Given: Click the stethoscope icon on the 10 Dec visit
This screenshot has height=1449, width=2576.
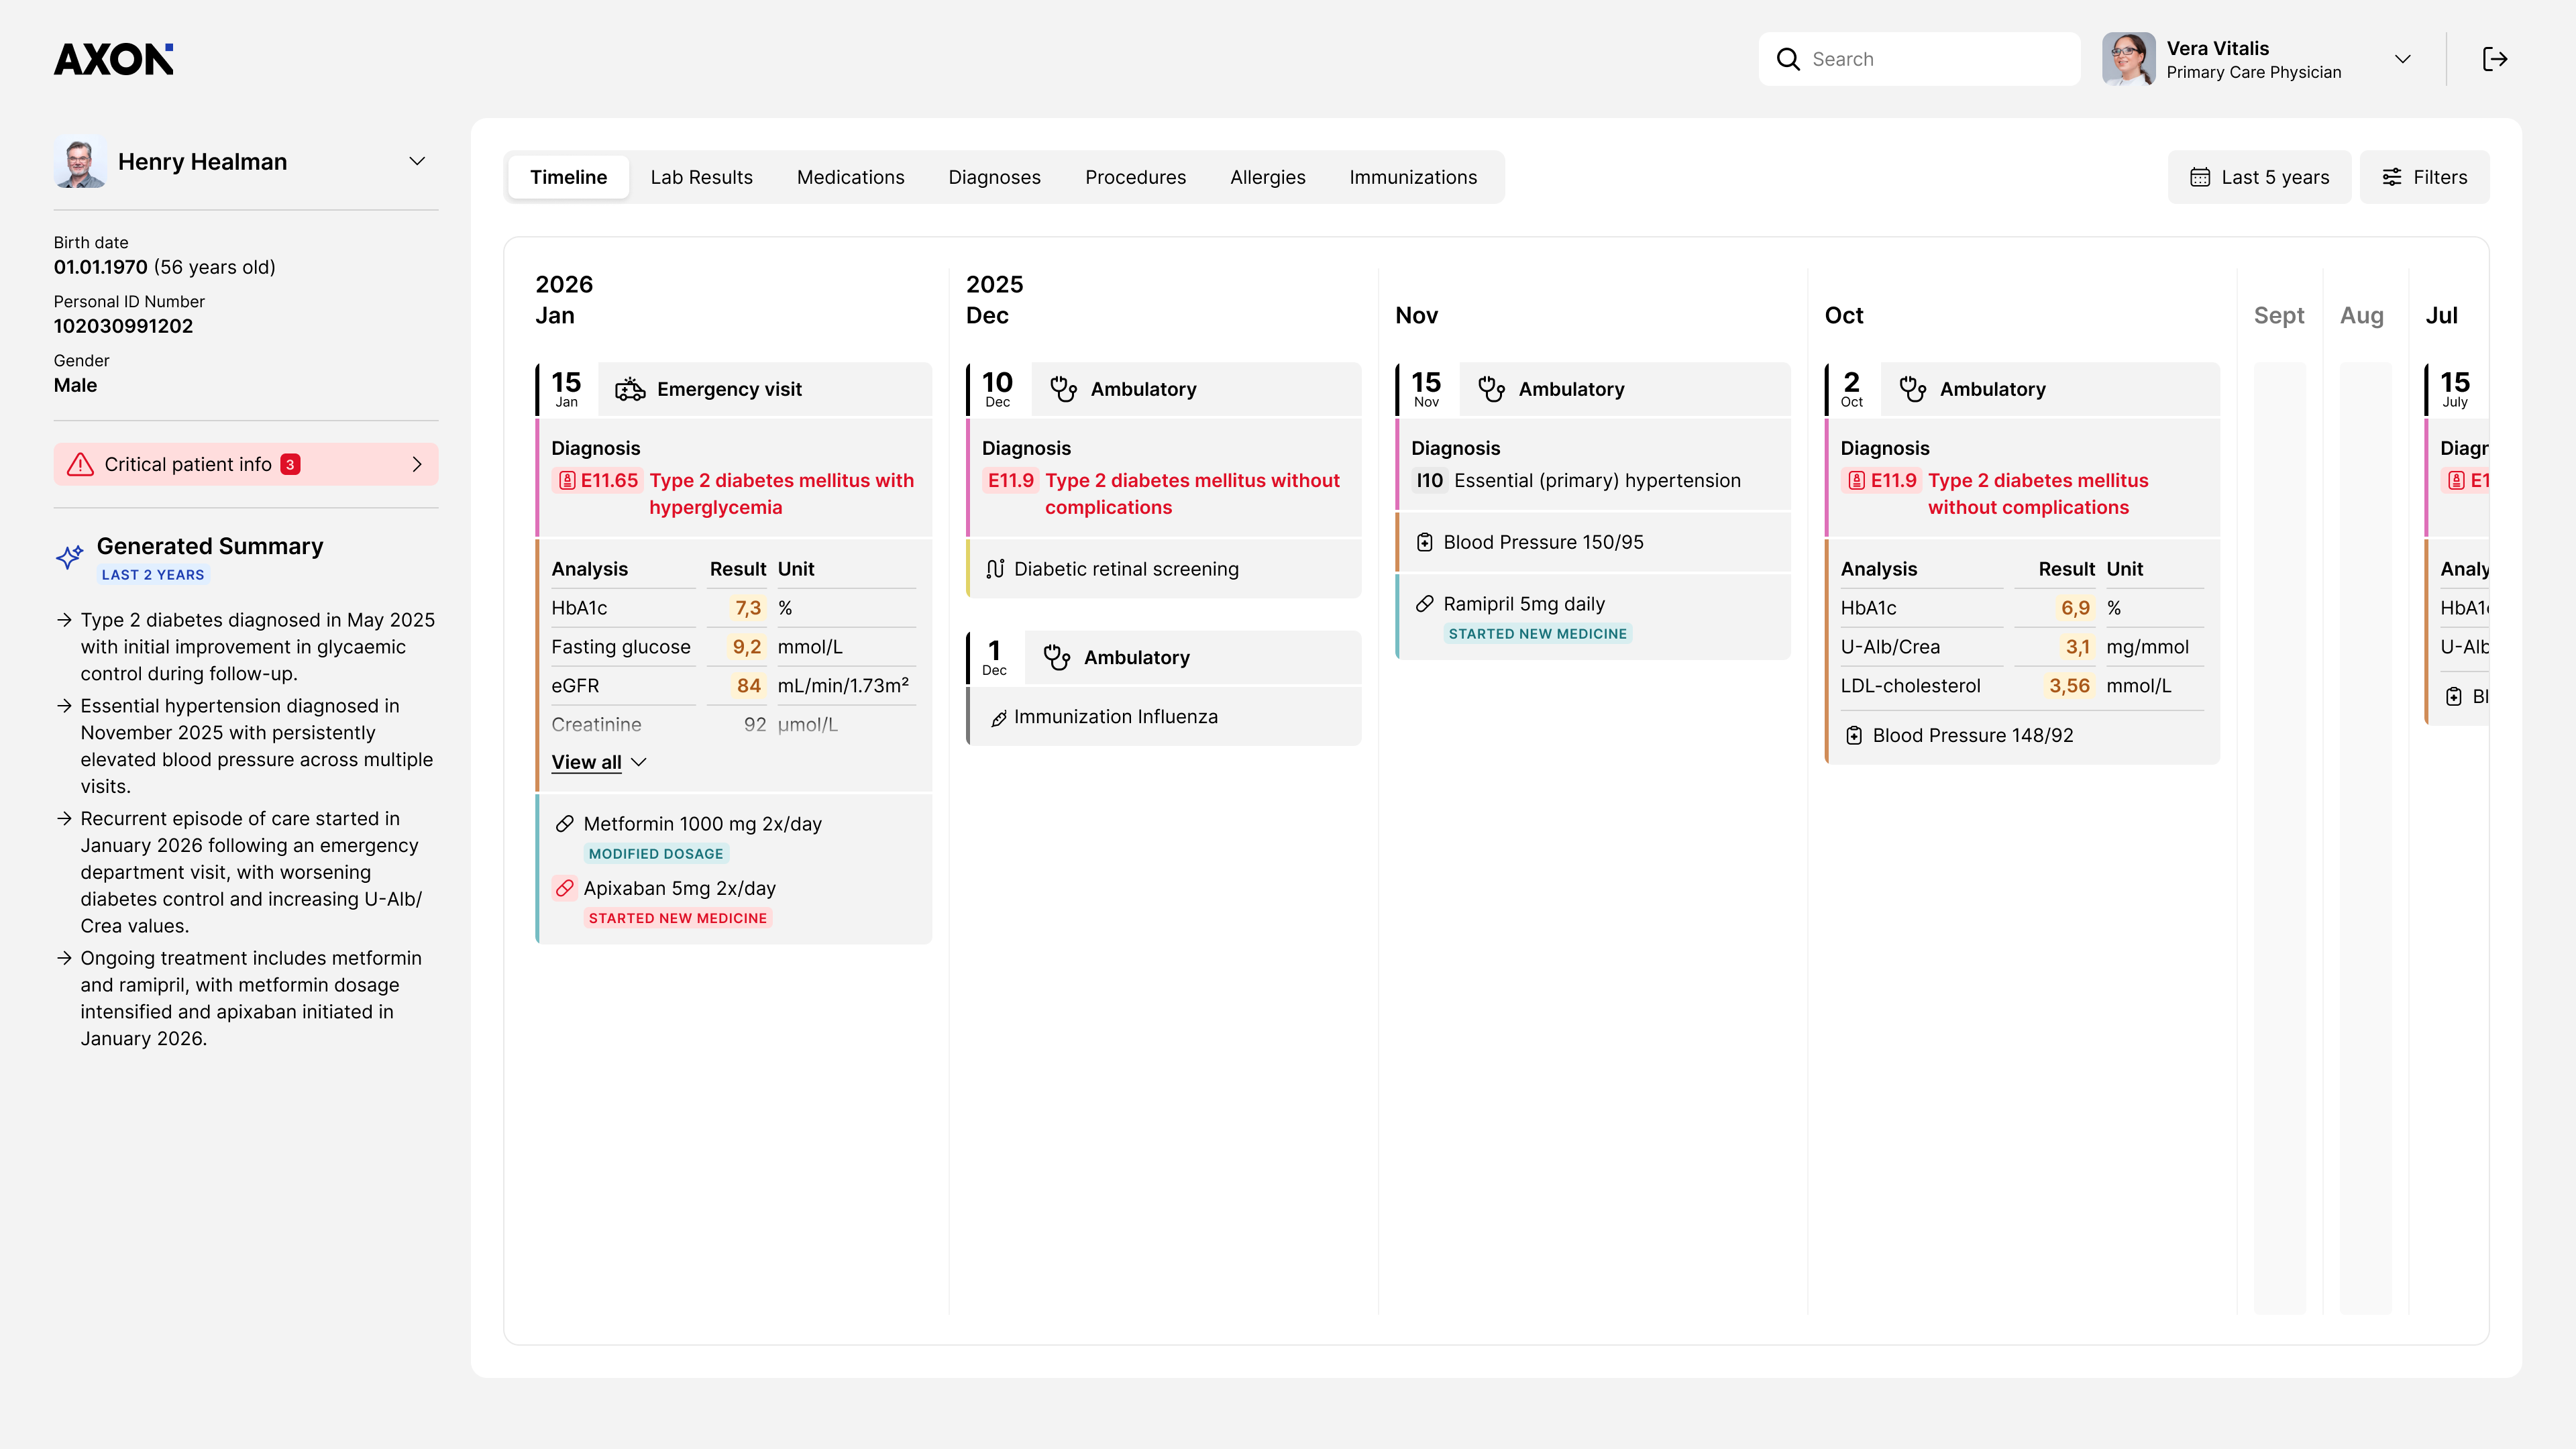Looking at the screenshot, I should coord(1063,389).
